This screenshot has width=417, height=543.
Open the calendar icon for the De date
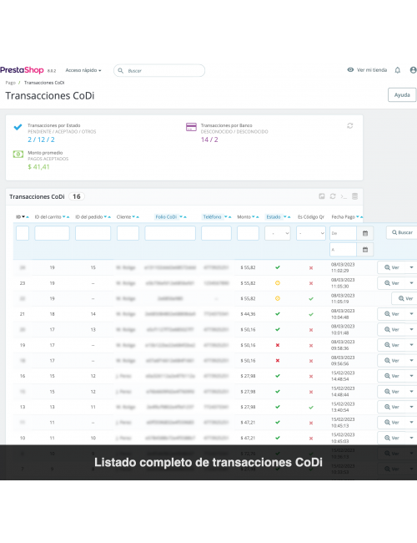point(365,233)
